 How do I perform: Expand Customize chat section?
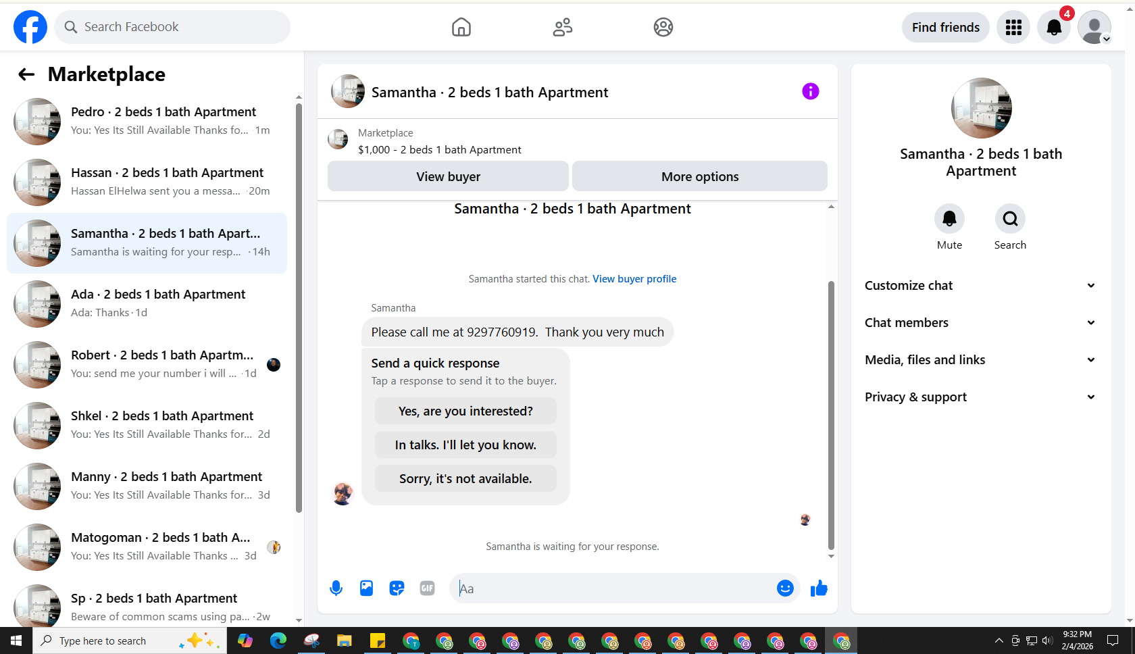pyautogui.click(x=981, y=286)
